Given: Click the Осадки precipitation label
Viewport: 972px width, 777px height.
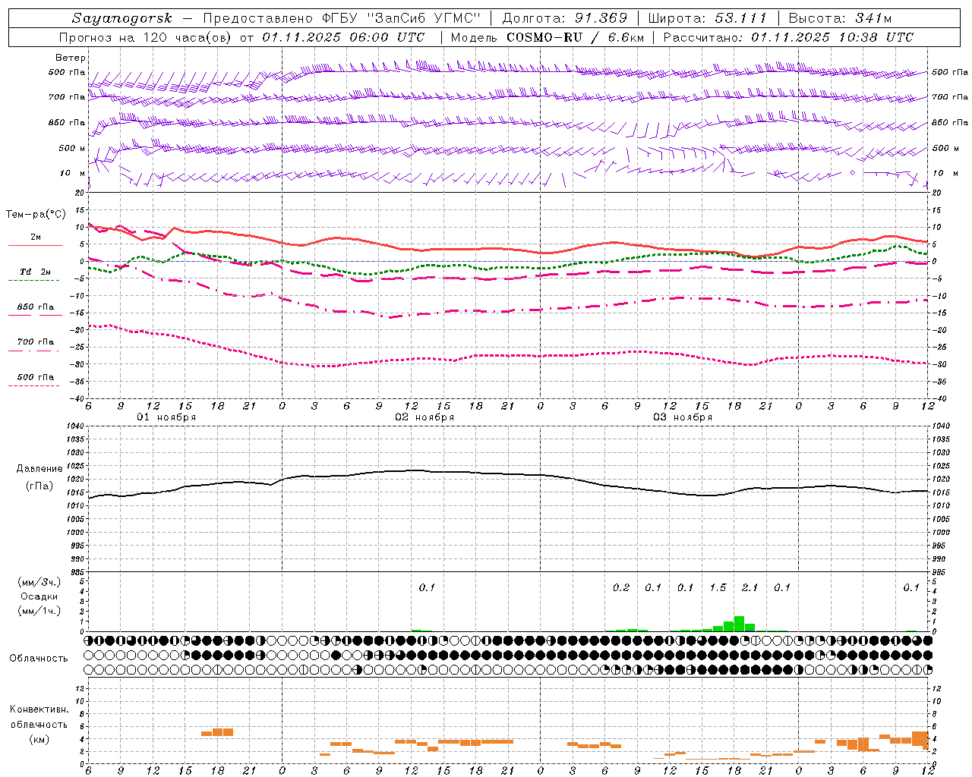Looking at the screenshot, I should (x=39, y=596).
